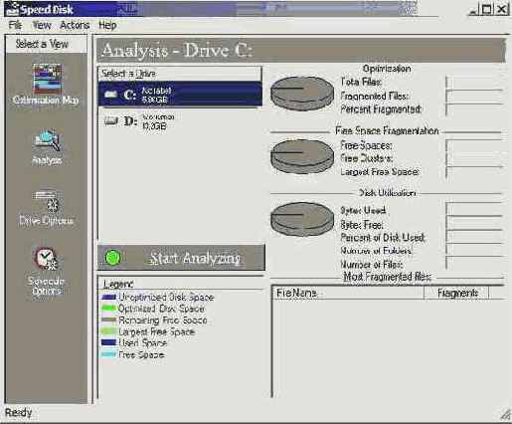
Task: Open the Help menu
Action: click(107, 25)
